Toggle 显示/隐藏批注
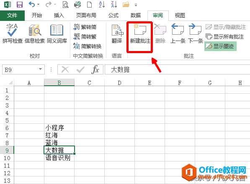 (226, 27)
